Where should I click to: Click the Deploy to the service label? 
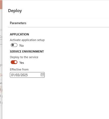(24, 57)
